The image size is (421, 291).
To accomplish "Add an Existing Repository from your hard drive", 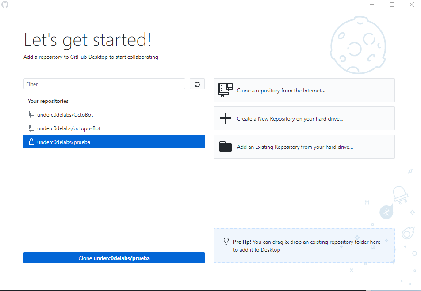I will click(x=304, y=147).
